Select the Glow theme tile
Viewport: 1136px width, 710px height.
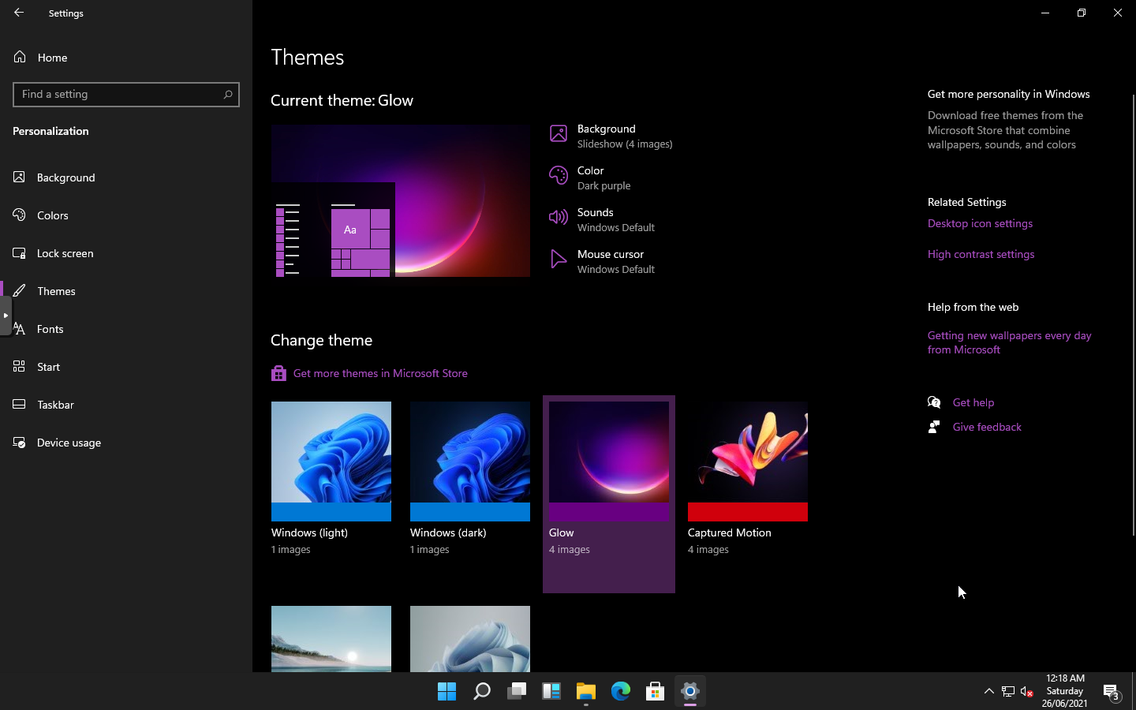(x=609, y=494)
